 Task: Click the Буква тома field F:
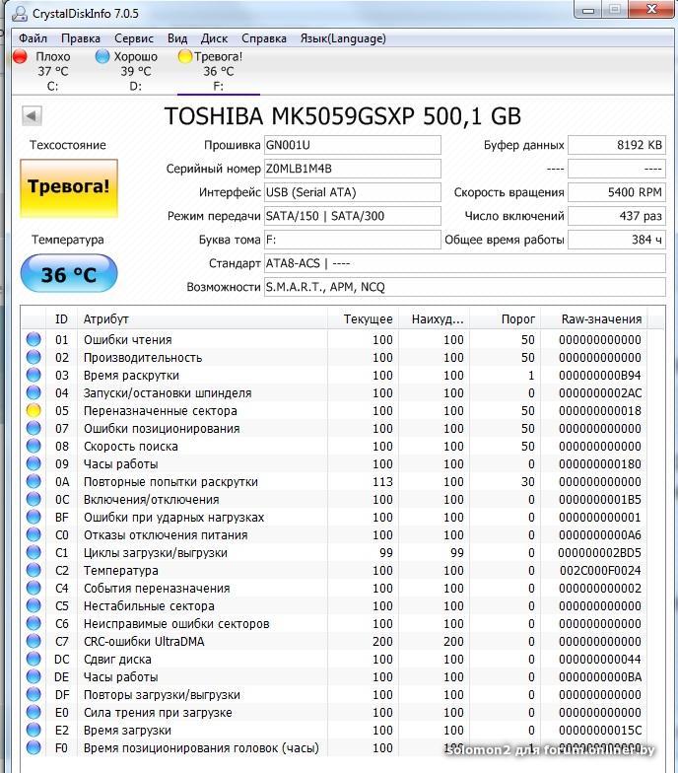click(353, 240)
